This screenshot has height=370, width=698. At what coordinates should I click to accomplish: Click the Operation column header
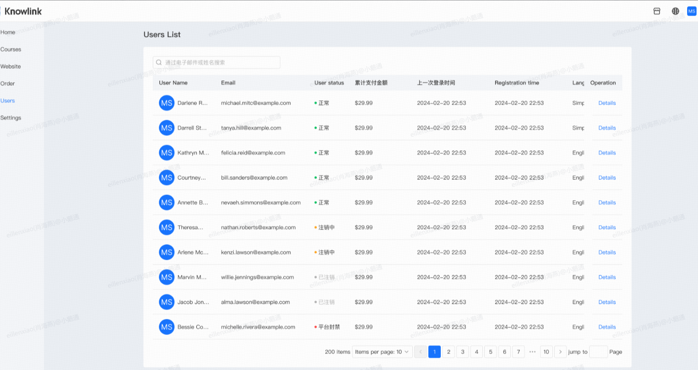[603, 83]
